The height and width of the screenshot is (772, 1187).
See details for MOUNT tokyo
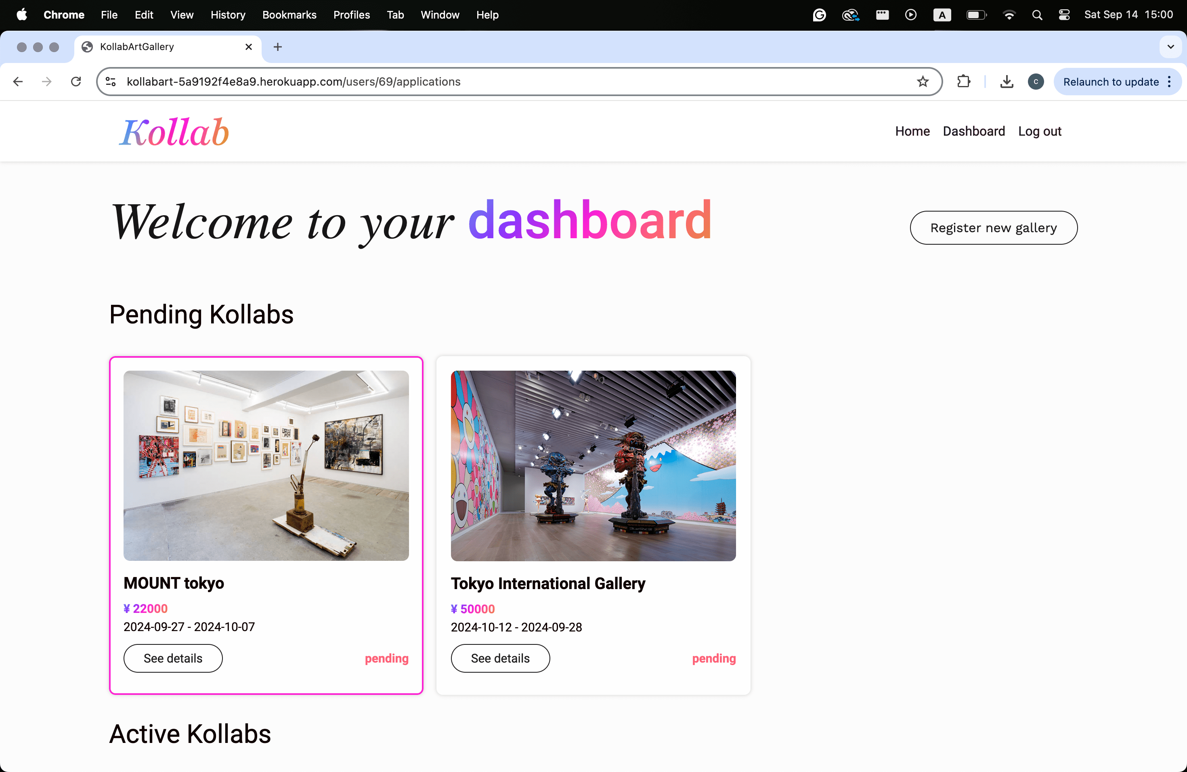(172, 658)
